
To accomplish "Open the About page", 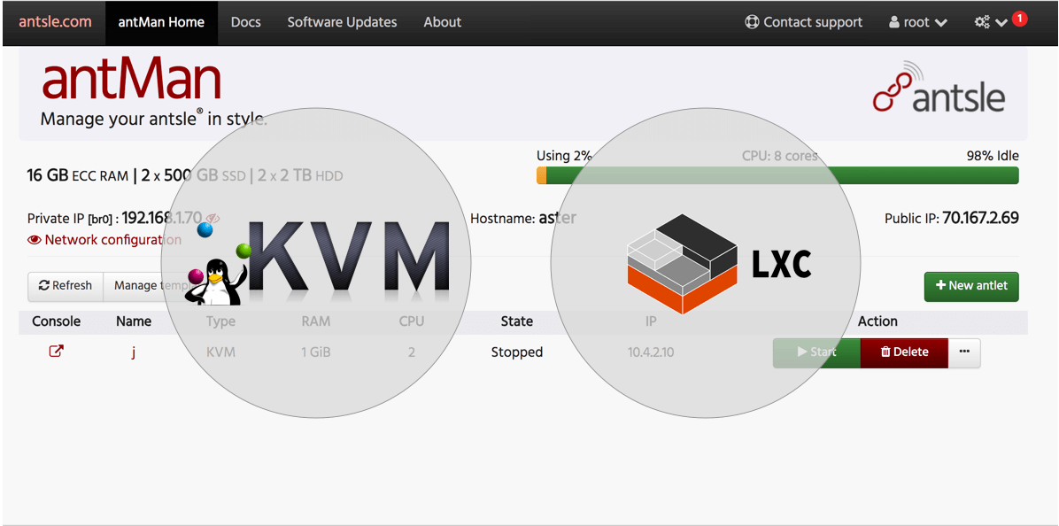I will (x=443, y=22).
